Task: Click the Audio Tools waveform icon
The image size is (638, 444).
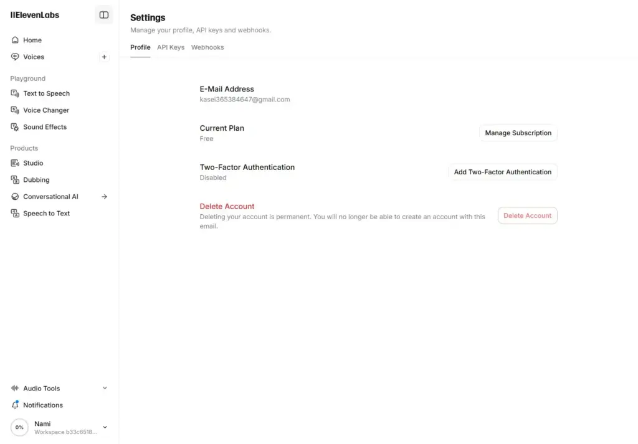Action: coord(15,389)
